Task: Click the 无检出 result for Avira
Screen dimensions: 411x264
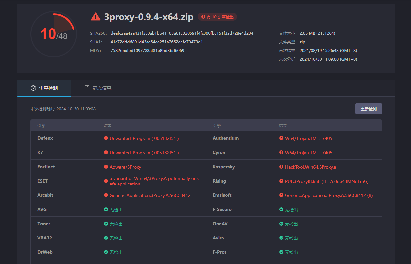Action: [x=291, y=238]
